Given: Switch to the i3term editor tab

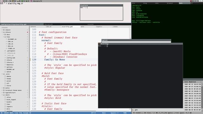Looking at the screenshot, I should (x=33, y=27).
